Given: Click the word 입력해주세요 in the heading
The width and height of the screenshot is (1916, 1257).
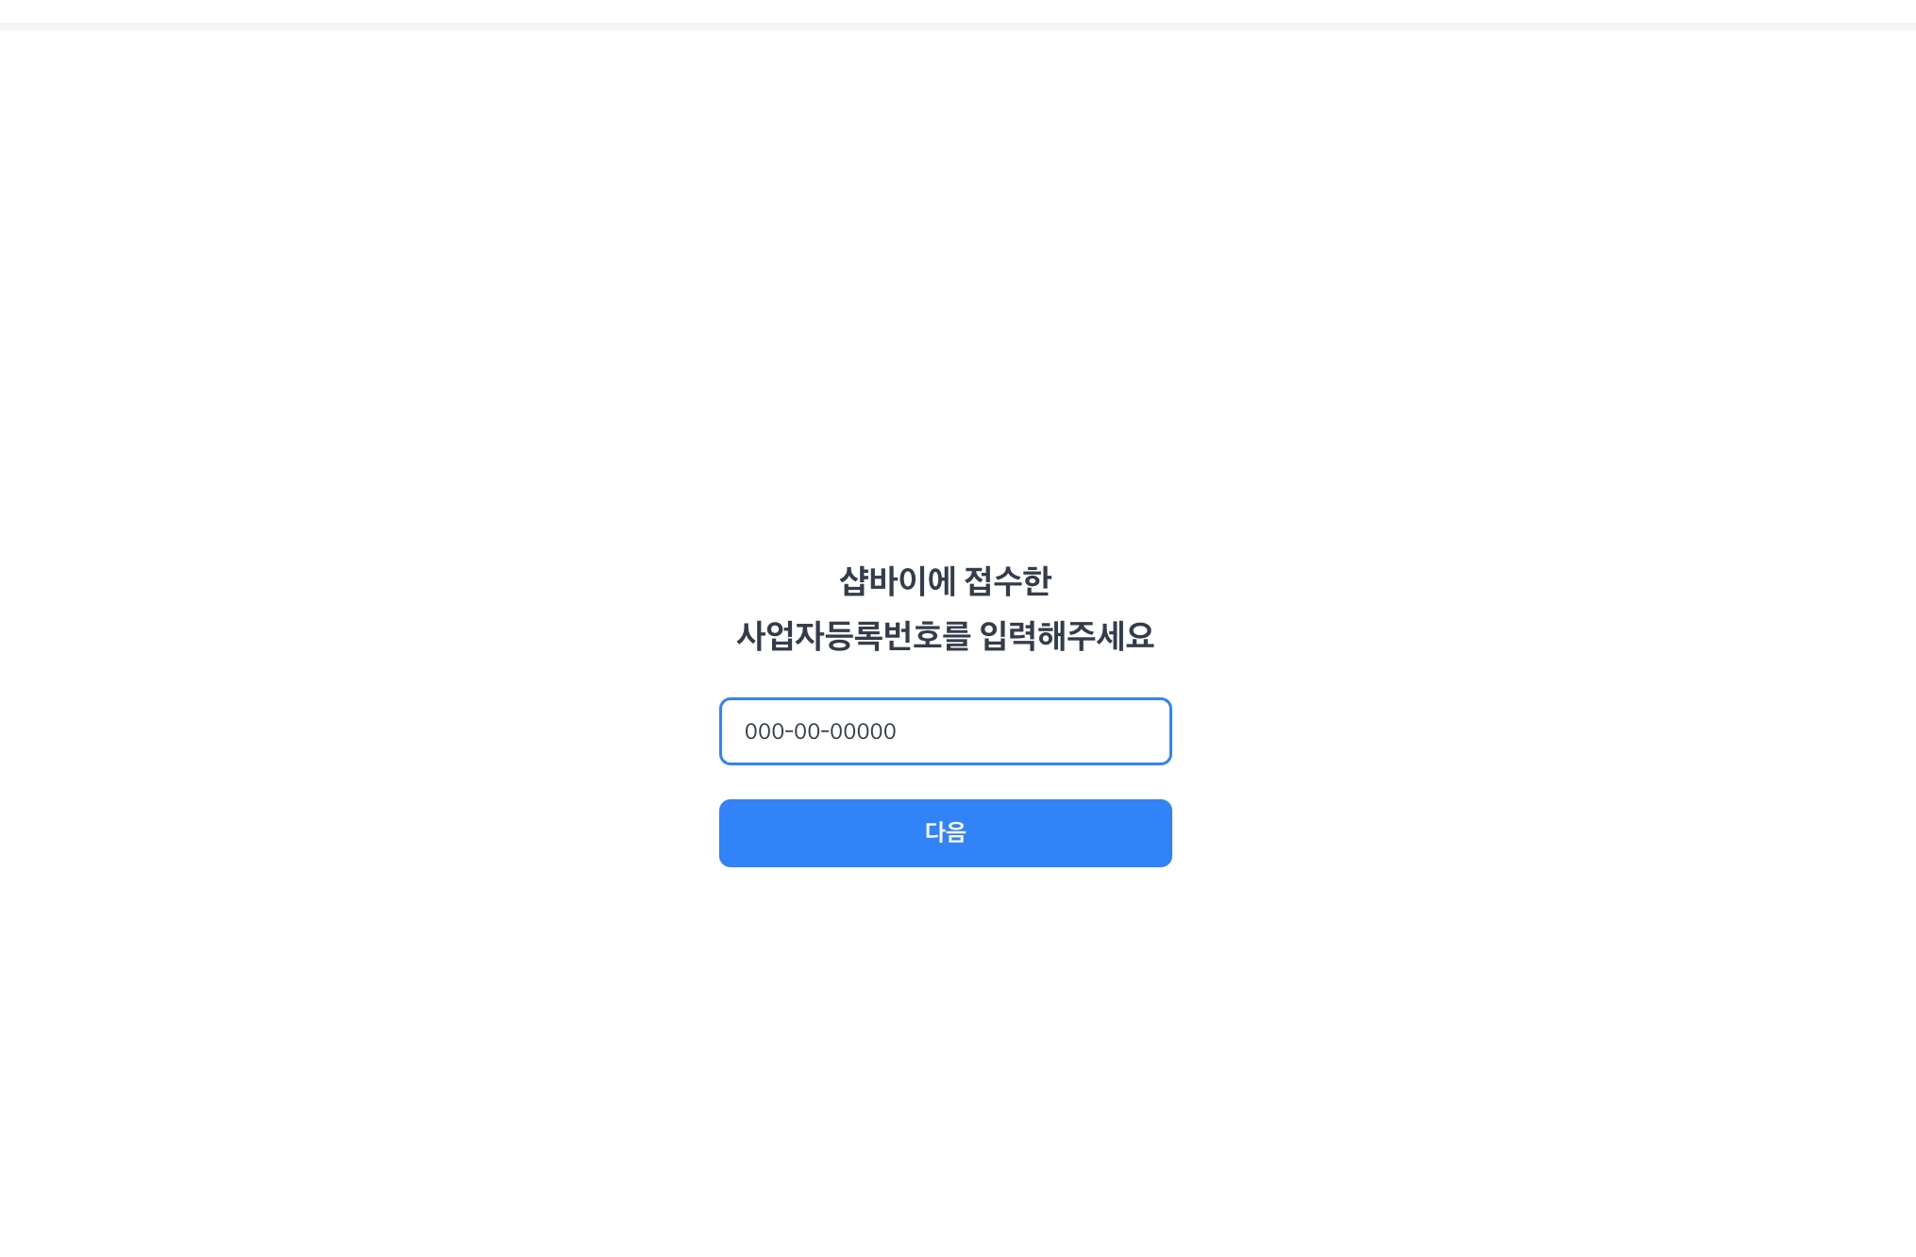Looking at the screenshot, I should pyautogui.click(x=1067, y=636).
